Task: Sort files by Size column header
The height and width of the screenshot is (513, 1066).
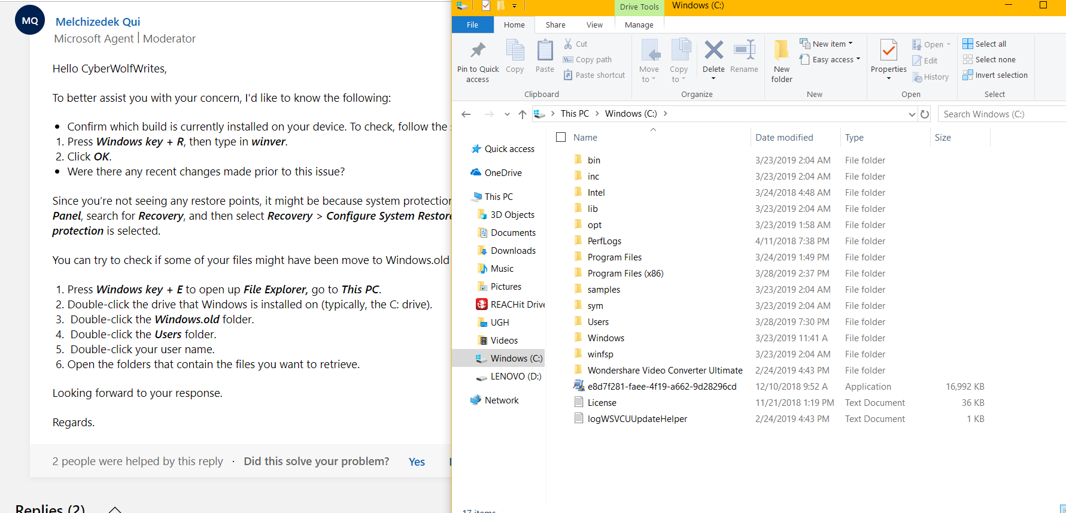Action: 943,137
